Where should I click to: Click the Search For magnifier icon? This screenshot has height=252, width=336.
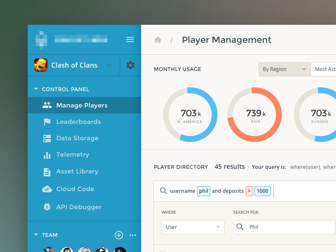[x=240, y=227]
